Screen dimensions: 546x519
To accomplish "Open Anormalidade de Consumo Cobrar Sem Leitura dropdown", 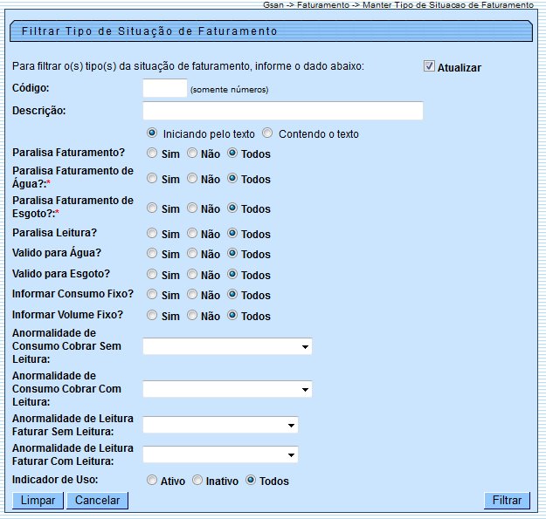I will (227, 346).
